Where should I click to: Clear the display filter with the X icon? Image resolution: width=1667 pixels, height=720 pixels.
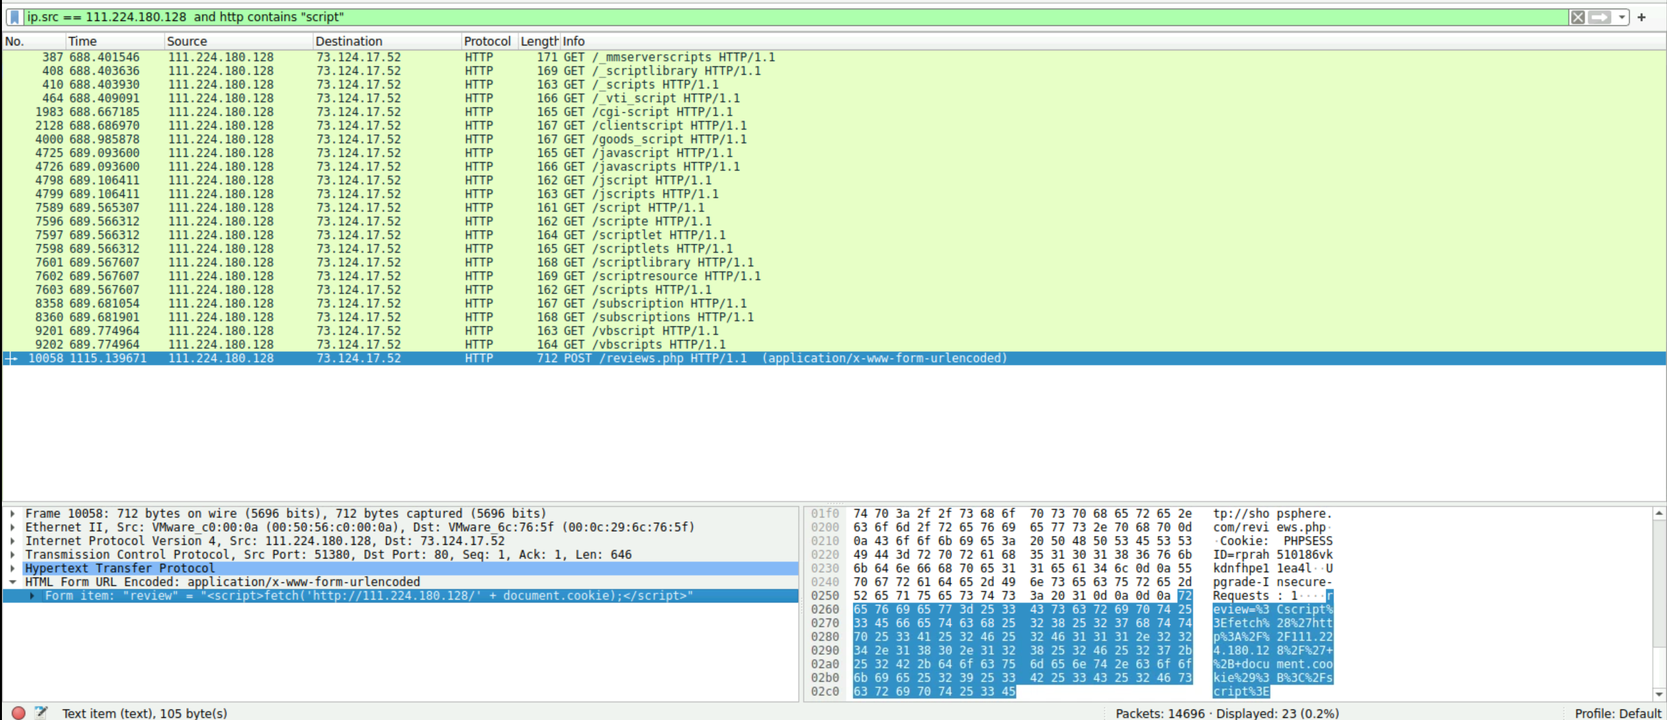pos(1577,17)
